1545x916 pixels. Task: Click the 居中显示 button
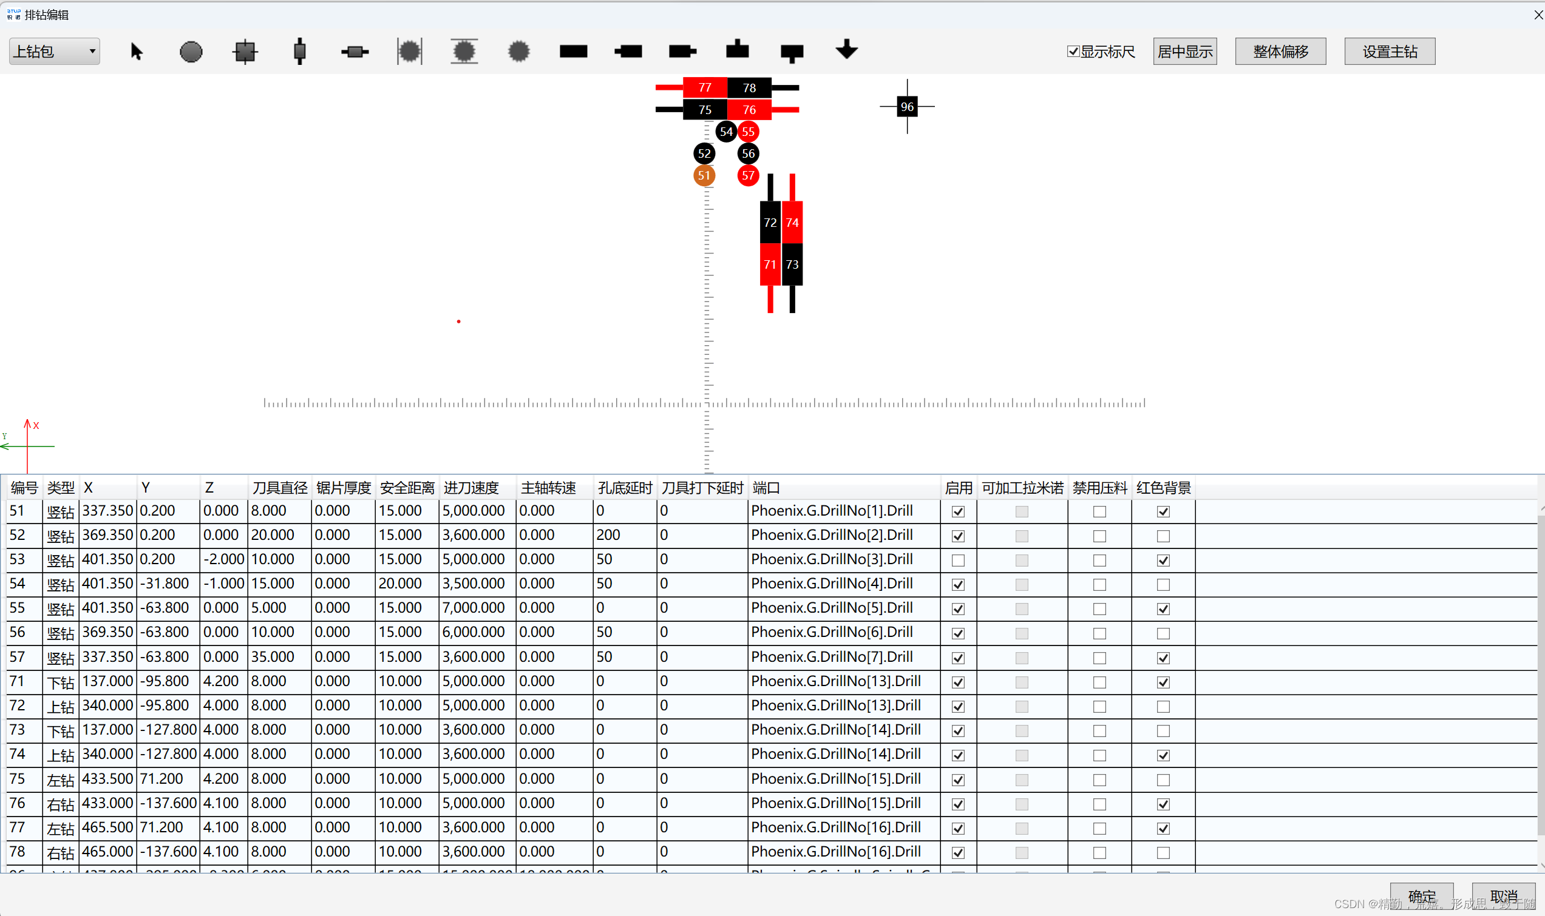[x=1184, y=51]
